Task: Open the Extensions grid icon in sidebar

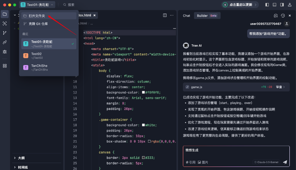Action: [x=5, y=66]
